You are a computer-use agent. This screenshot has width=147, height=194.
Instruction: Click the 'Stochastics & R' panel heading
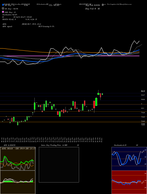click(120, 145)
